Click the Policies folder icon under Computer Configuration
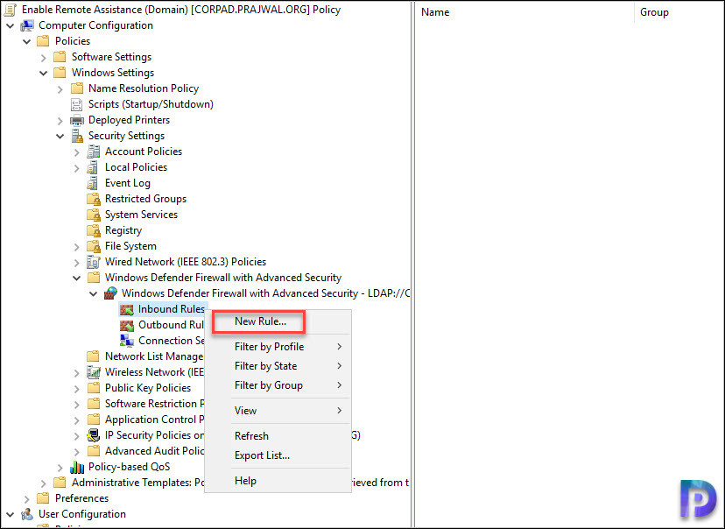The width and height of the screenshot is (725, 529). tap(44, 41)
